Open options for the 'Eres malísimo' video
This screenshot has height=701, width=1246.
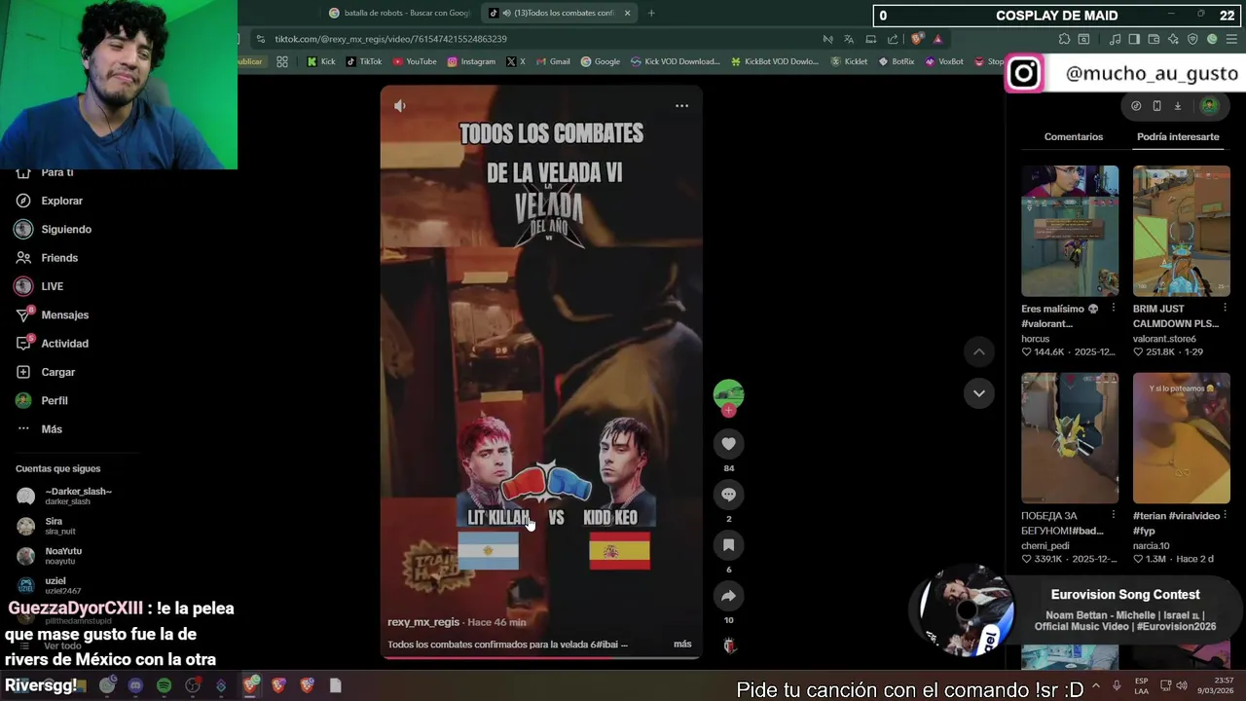(1113, 309)
